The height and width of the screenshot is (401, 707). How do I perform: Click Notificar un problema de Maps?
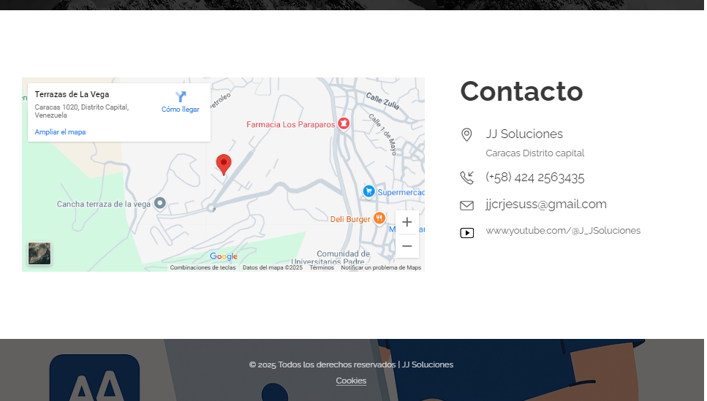pos(381,268)
